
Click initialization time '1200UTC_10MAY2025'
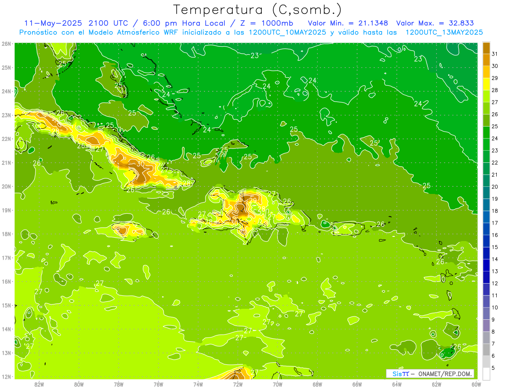coord(287,32)
